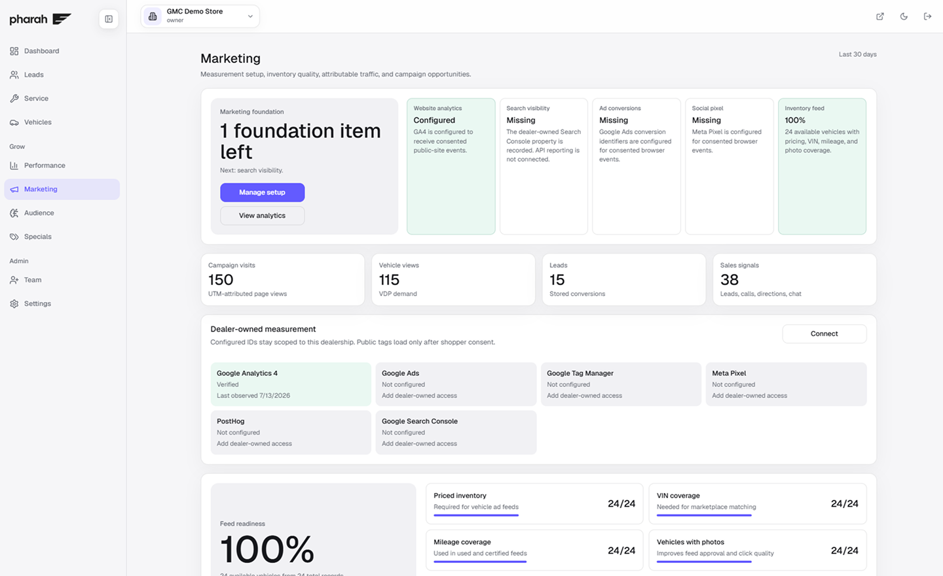Select the Vehicle views 115 card
The height and width of the screenshot is (576, 943).
pyautogui.click(x=453, y=280)
